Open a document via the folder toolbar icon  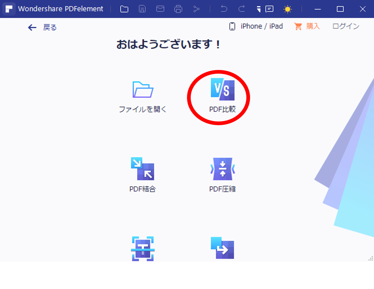pyautogui.click(x=124, y=9)
